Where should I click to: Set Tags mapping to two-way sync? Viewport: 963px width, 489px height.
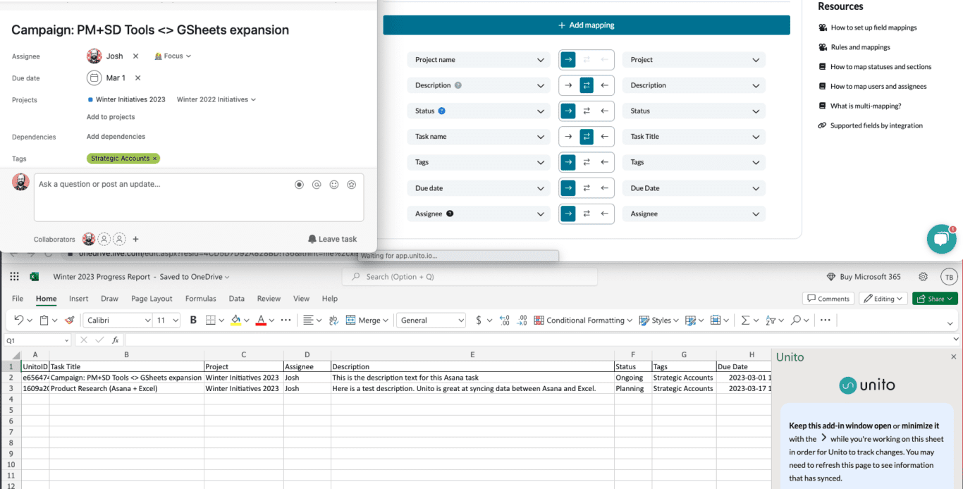pos(587,162)
